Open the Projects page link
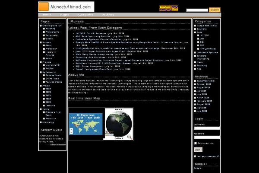The image size is (259, 173). click(47, 62)
